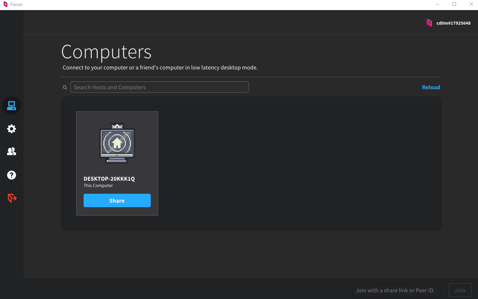Viewport: 478px width, 299px height.
Task: Select the DESKTOP-20KKK1Q computer name
Action: point(109,179)
